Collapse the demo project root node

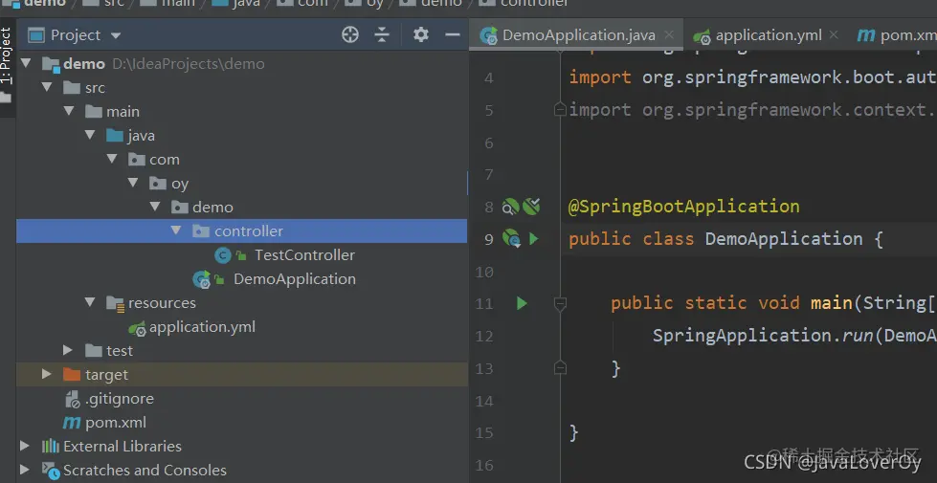coord(25,63)
